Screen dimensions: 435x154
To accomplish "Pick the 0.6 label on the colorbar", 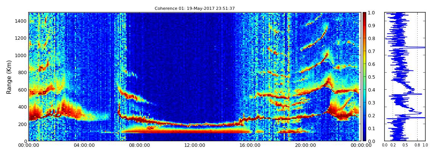I will pyautogui.click(x=371, y=64).
